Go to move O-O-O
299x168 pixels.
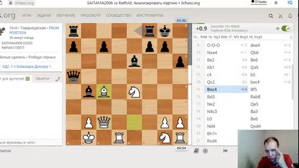point(214,45)
